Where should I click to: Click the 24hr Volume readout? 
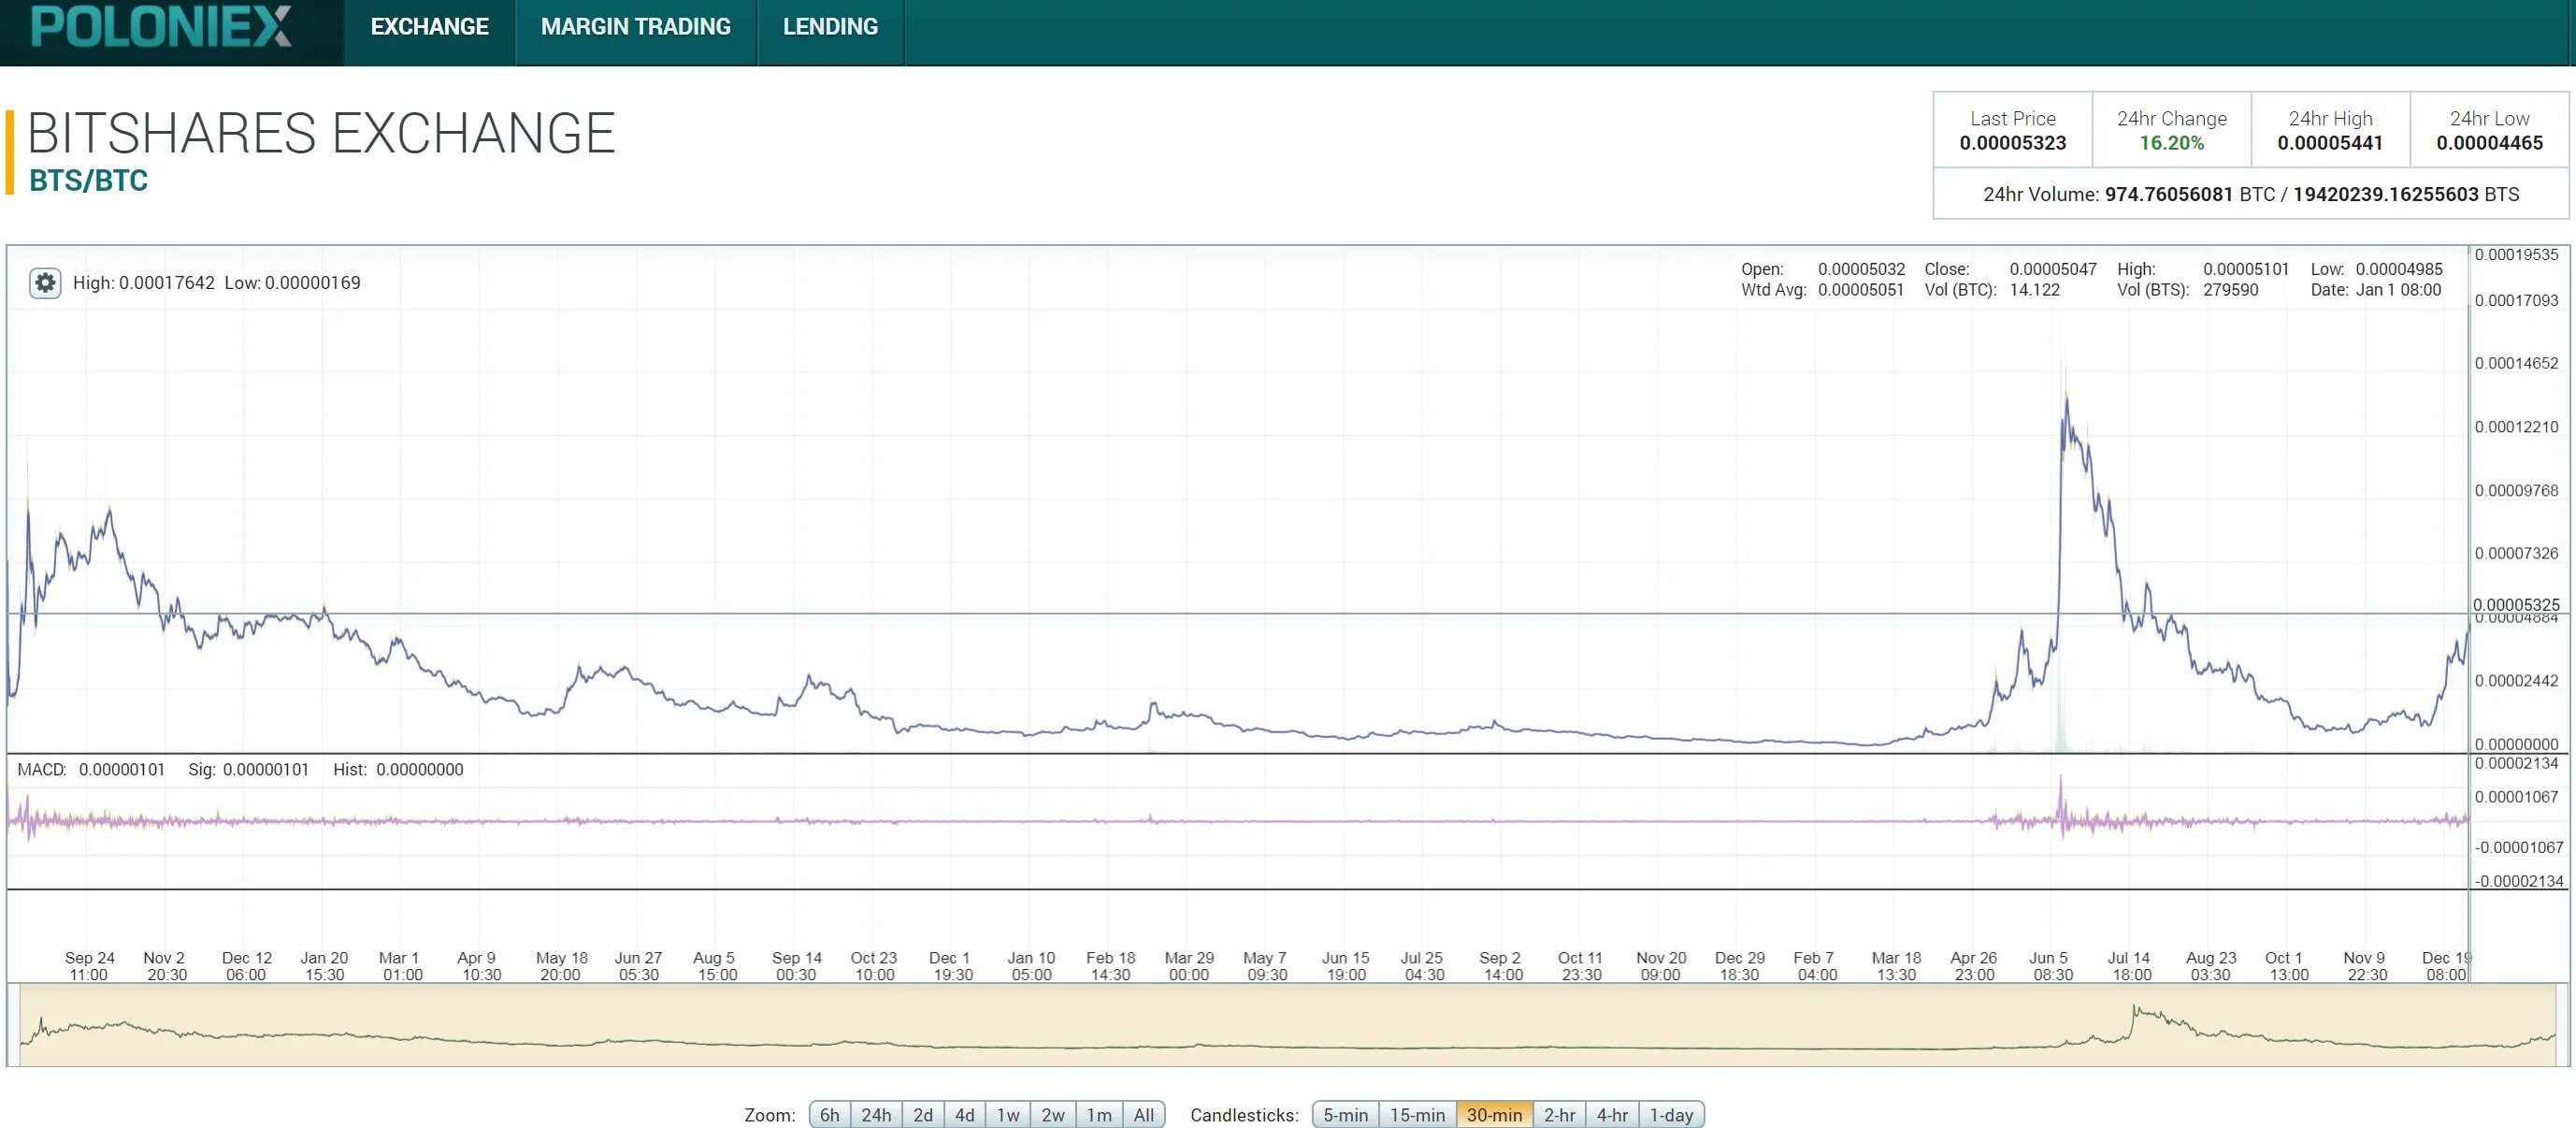coord(2251,194)
